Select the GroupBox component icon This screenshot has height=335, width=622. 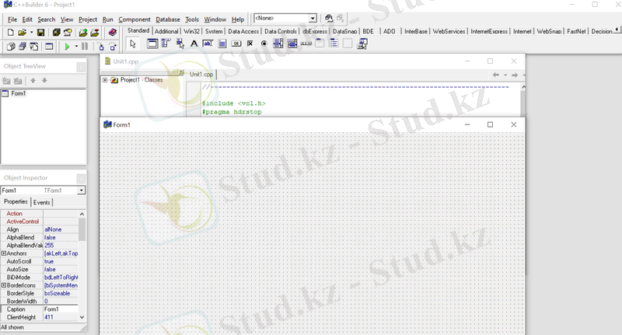(320, 44)
